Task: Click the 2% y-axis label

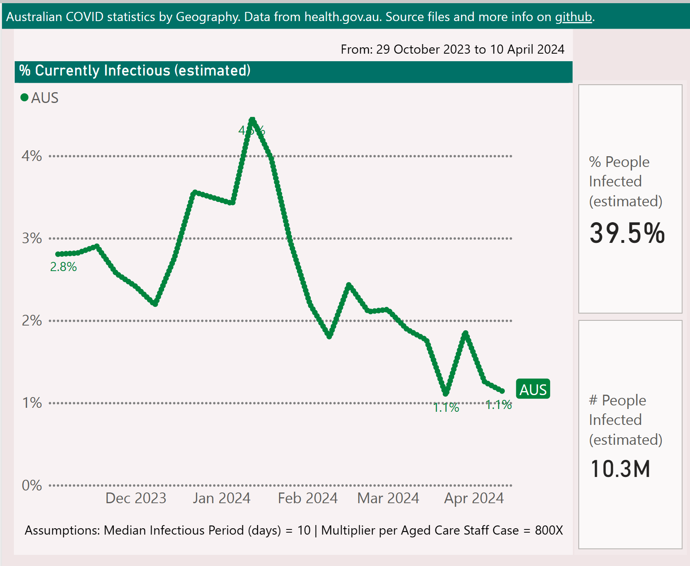Action: (32, 320)
